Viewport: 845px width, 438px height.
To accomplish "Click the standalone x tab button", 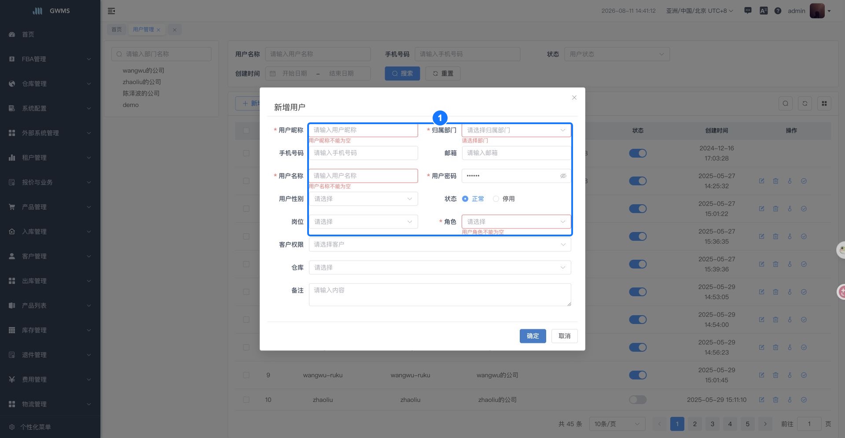I will click(175, 30).
